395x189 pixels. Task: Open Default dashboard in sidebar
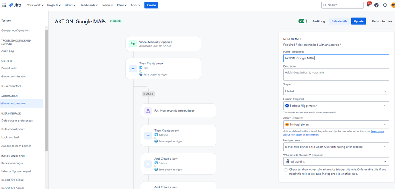click(13, 129)
